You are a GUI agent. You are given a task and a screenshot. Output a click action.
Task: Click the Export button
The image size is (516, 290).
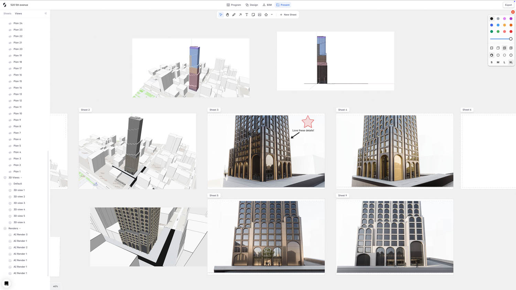click(x=508, y=5)
